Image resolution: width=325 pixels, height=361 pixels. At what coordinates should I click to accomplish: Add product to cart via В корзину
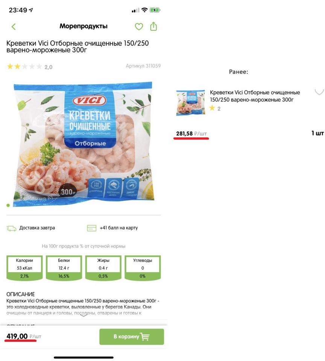tap(132, 337)
